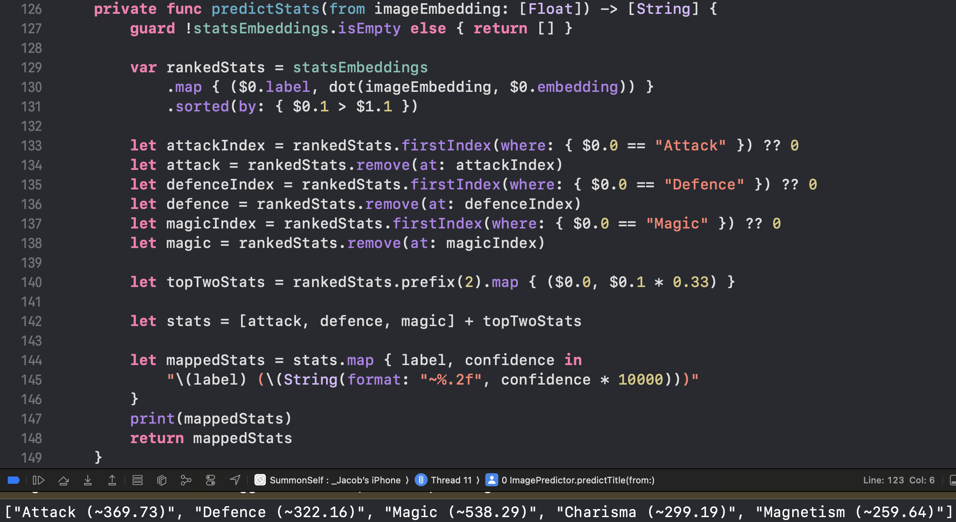The width and height of the screenshot is (956, 522).
Task: Click the view debugging stack icon
Action: (137, 480)
